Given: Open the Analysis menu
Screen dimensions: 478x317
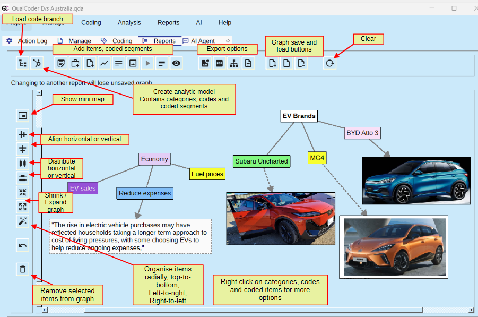Looking at the screenshot, I should point(129,23).
